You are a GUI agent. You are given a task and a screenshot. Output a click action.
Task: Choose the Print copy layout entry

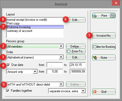tap(13, 23)
